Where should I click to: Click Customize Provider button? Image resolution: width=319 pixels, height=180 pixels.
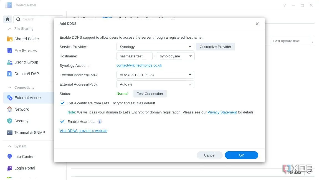pos(215,47)
